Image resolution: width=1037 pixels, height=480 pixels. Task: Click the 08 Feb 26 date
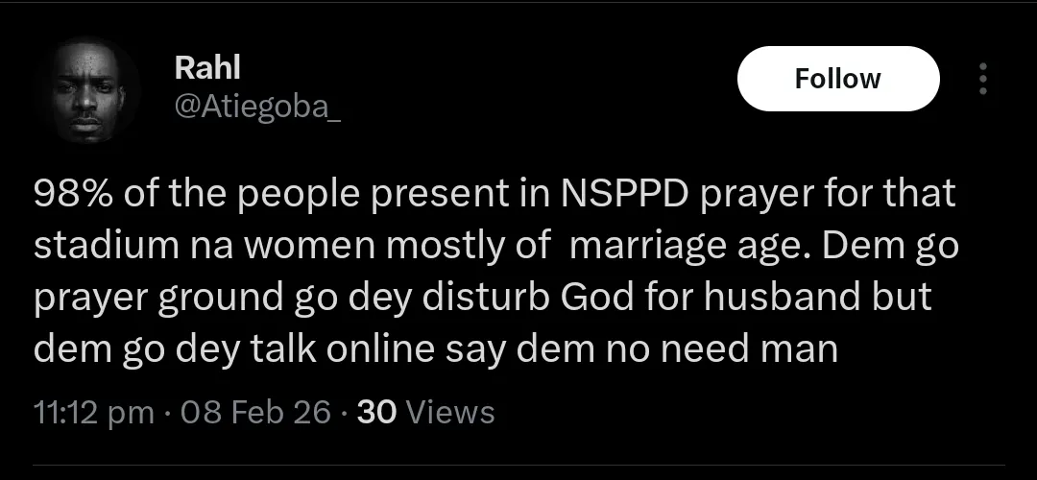[x=253, y=412]
